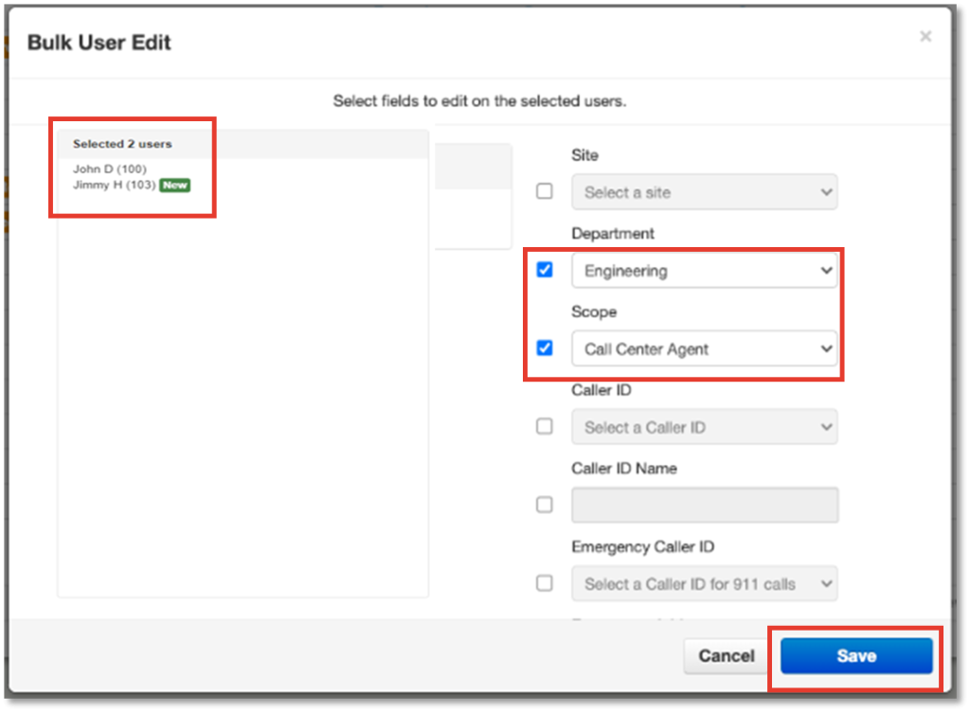This screenshot has width=970, height=712.
Task: Open the Scope dropdown showing Call Center Agent
Action: click(x=704, y=349)
